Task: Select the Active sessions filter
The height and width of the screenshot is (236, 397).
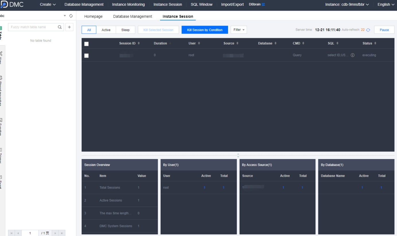Action: pos(106,30)
